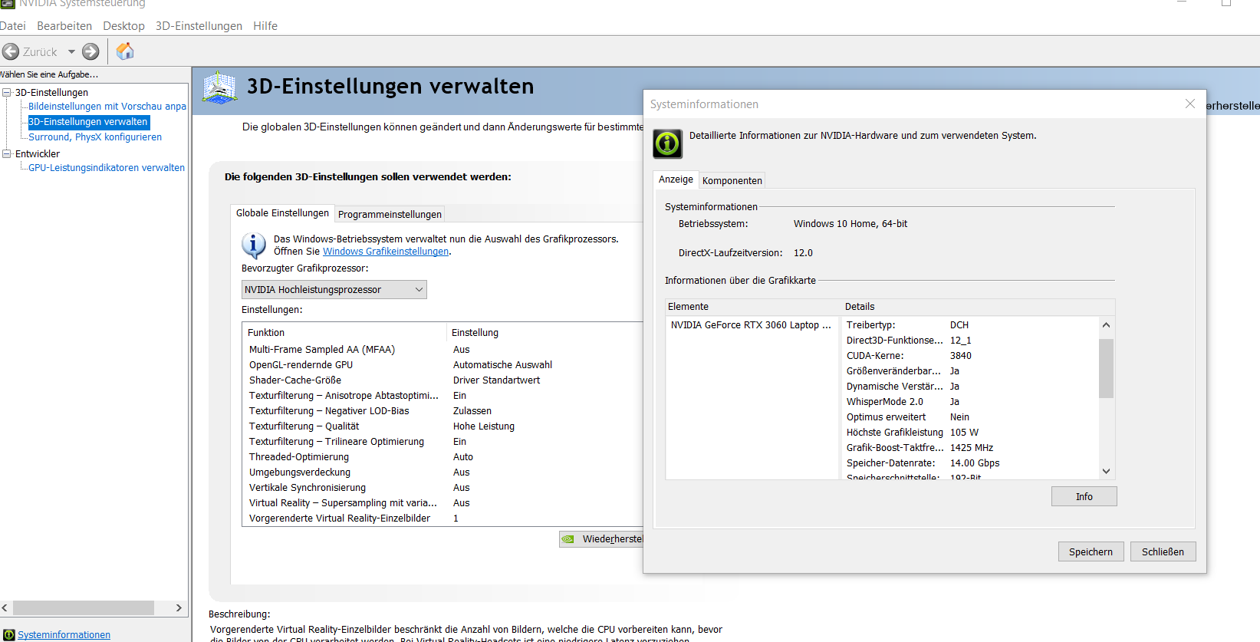The height and width of the screenshot is (642, 1260).
Task: Open Bevorzugter Grafikprozessor dropdown
Action: click(334, 290)
